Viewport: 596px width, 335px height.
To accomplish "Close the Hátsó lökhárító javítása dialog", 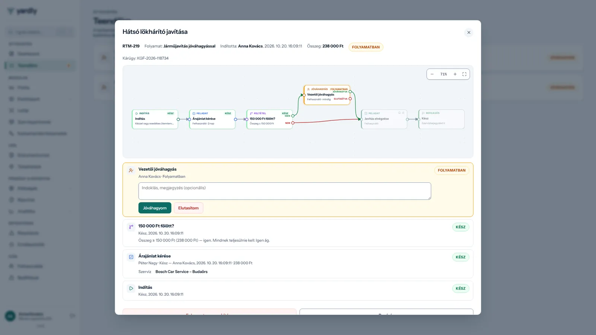I will coord(469,32).
